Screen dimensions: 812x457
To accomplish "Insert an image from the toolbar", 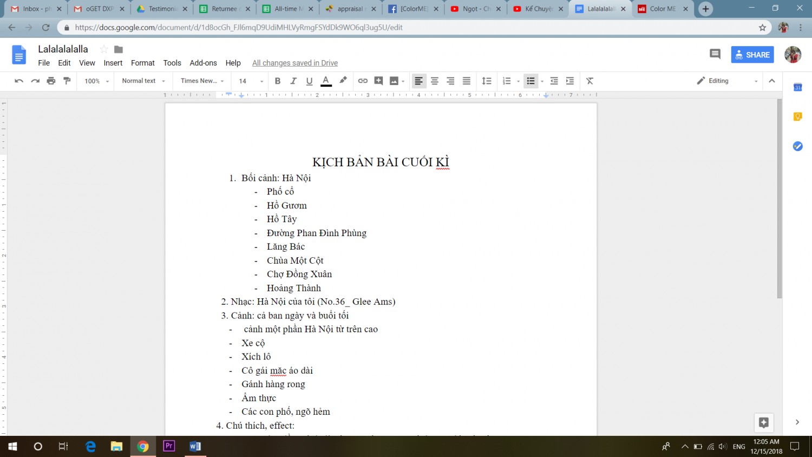I will (x=395, y=81).
